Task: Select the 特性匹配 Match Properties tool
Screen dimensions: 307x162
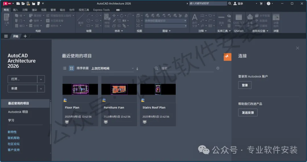Action: (x=107, y=20)
